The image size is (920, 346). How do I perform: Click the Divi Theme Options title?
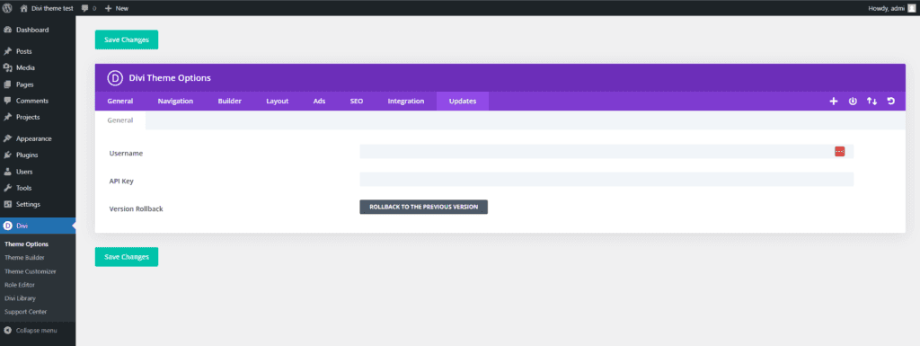click(170, 78)
